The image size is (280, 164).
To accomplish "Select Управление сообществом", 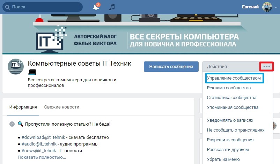I will 234,78.
